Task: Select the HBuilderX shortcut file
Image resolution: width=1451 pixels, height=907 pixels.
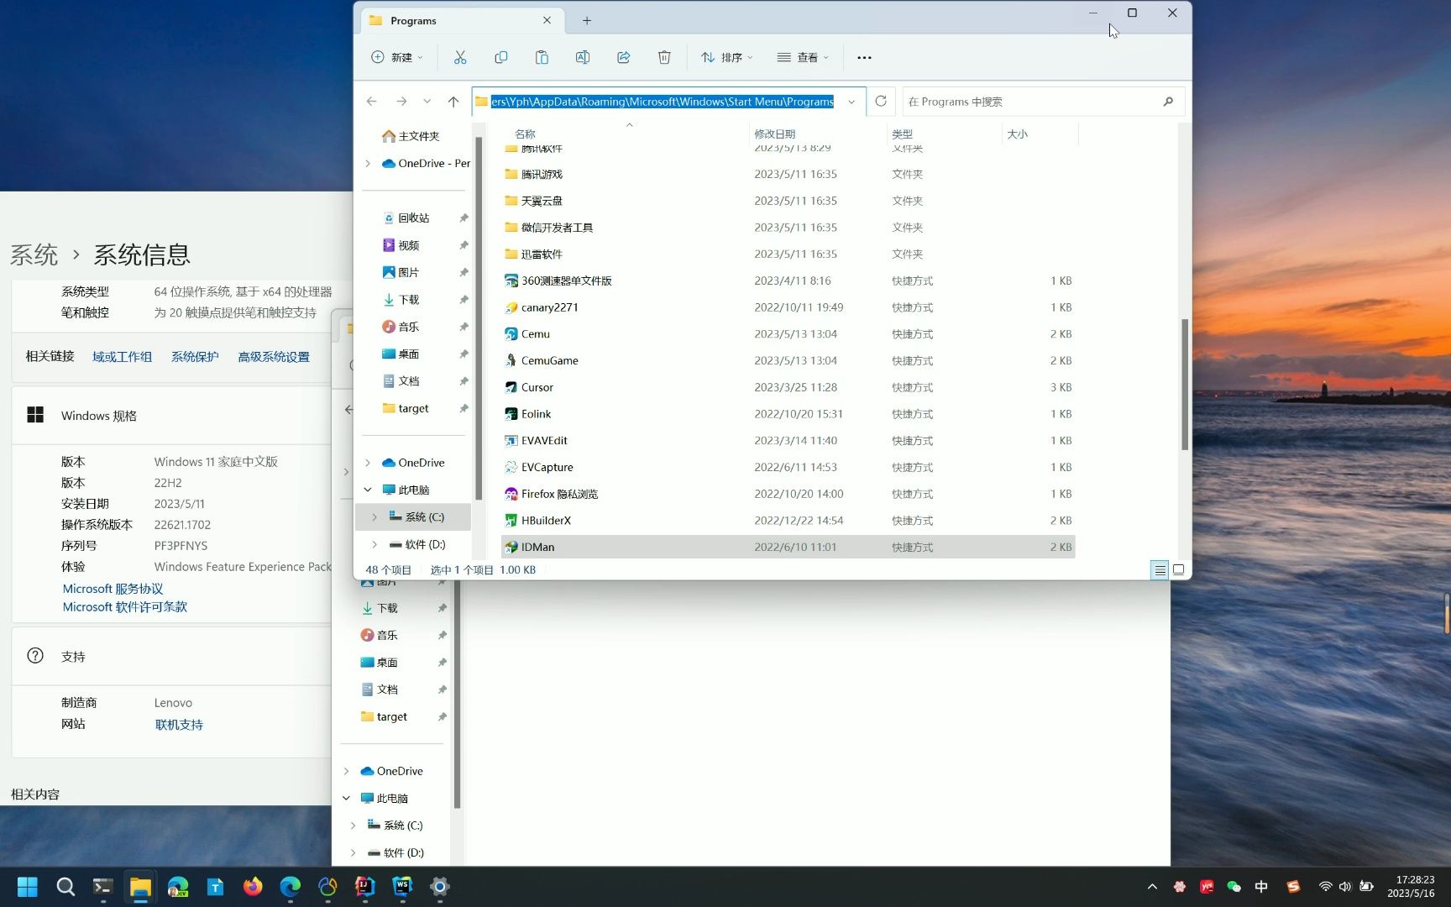Action: pos(788,521)
